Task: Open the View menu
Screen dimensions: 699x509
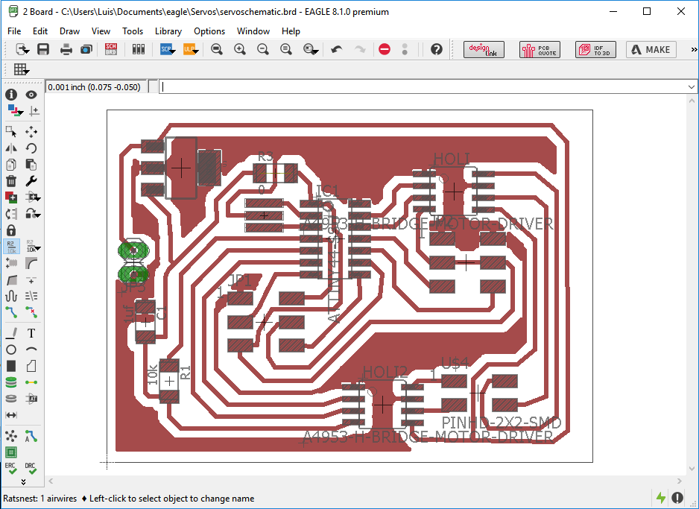Action: tap(101, 31)
